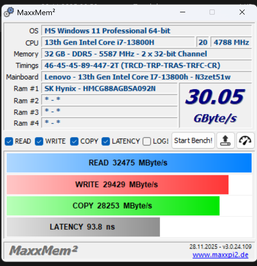This screenshot has height=266, width=257.
Task: Close the MaxxMem² window
Action: tap(242, 12)
